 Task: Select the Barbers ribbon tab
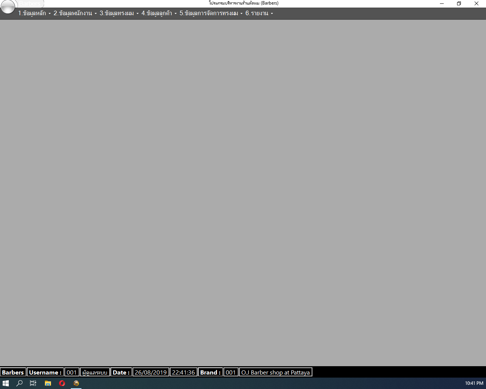tap(30, 4)
